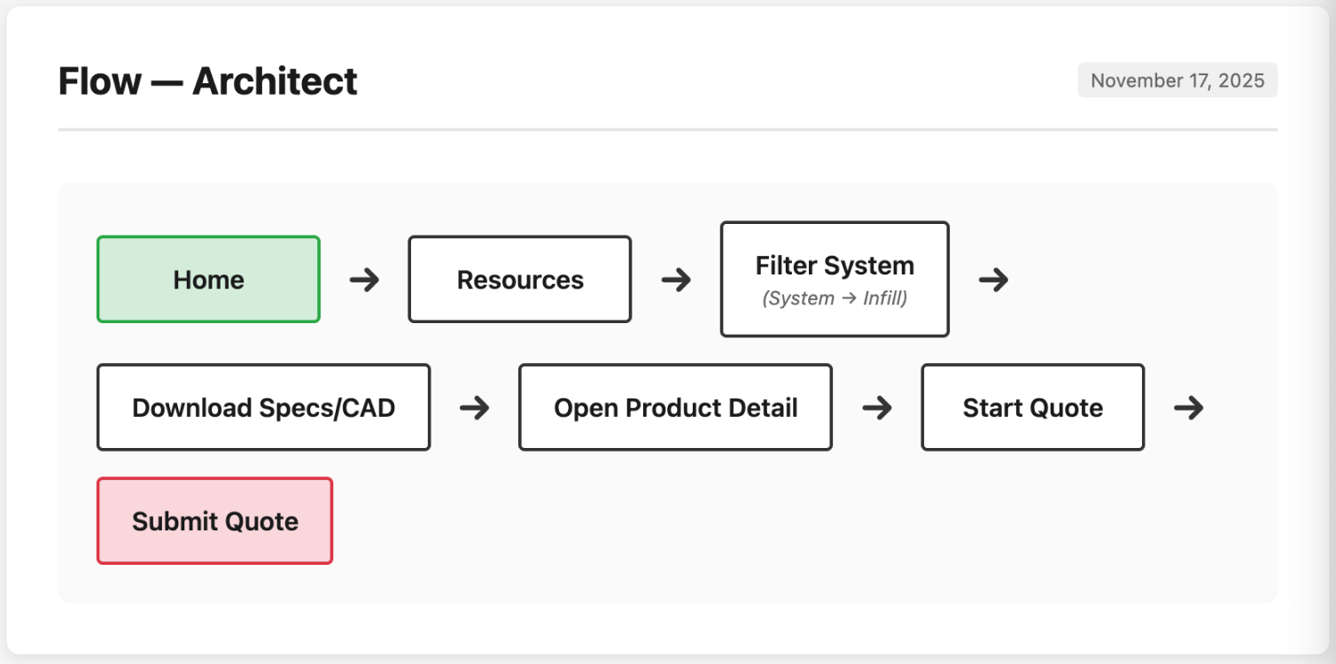This screenshot has width=1336, height=664.
Task: Click the arrow between Resources and Filter System
Action: tap(676, 280)
